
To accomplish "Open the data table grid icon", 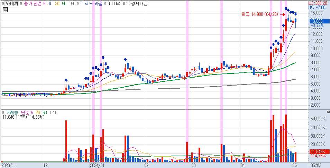I will click(5, 10).
